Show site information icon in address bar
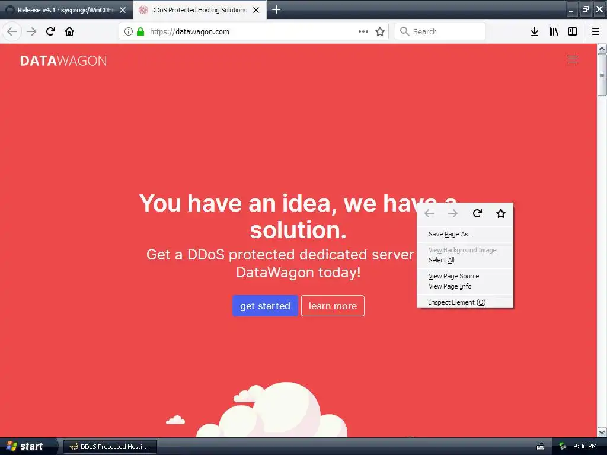This screenshot has width=607, height=455. (129, 31)
